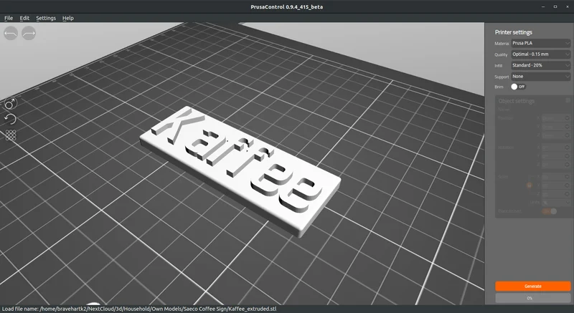Select the Kaffee sign model
This screenshot has width=574, height=313.
point(240,171)
